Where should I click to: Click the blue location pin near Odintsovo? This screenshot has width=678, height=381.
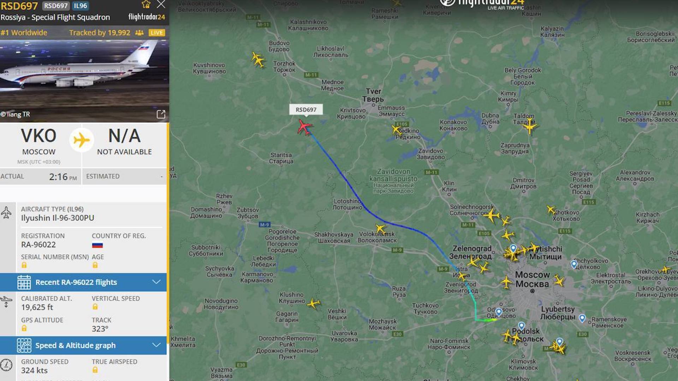499,312
